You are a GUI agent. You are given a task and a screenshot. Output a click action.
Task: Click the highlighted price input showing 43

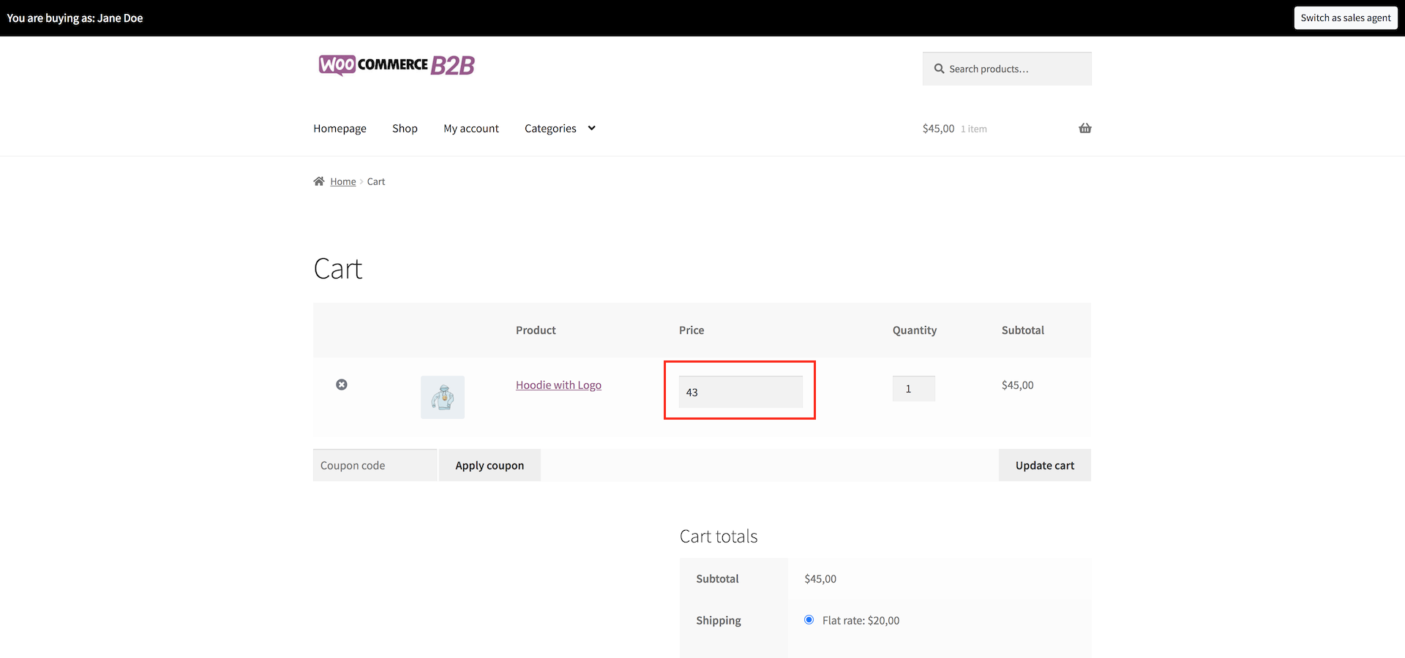(739, 391)
